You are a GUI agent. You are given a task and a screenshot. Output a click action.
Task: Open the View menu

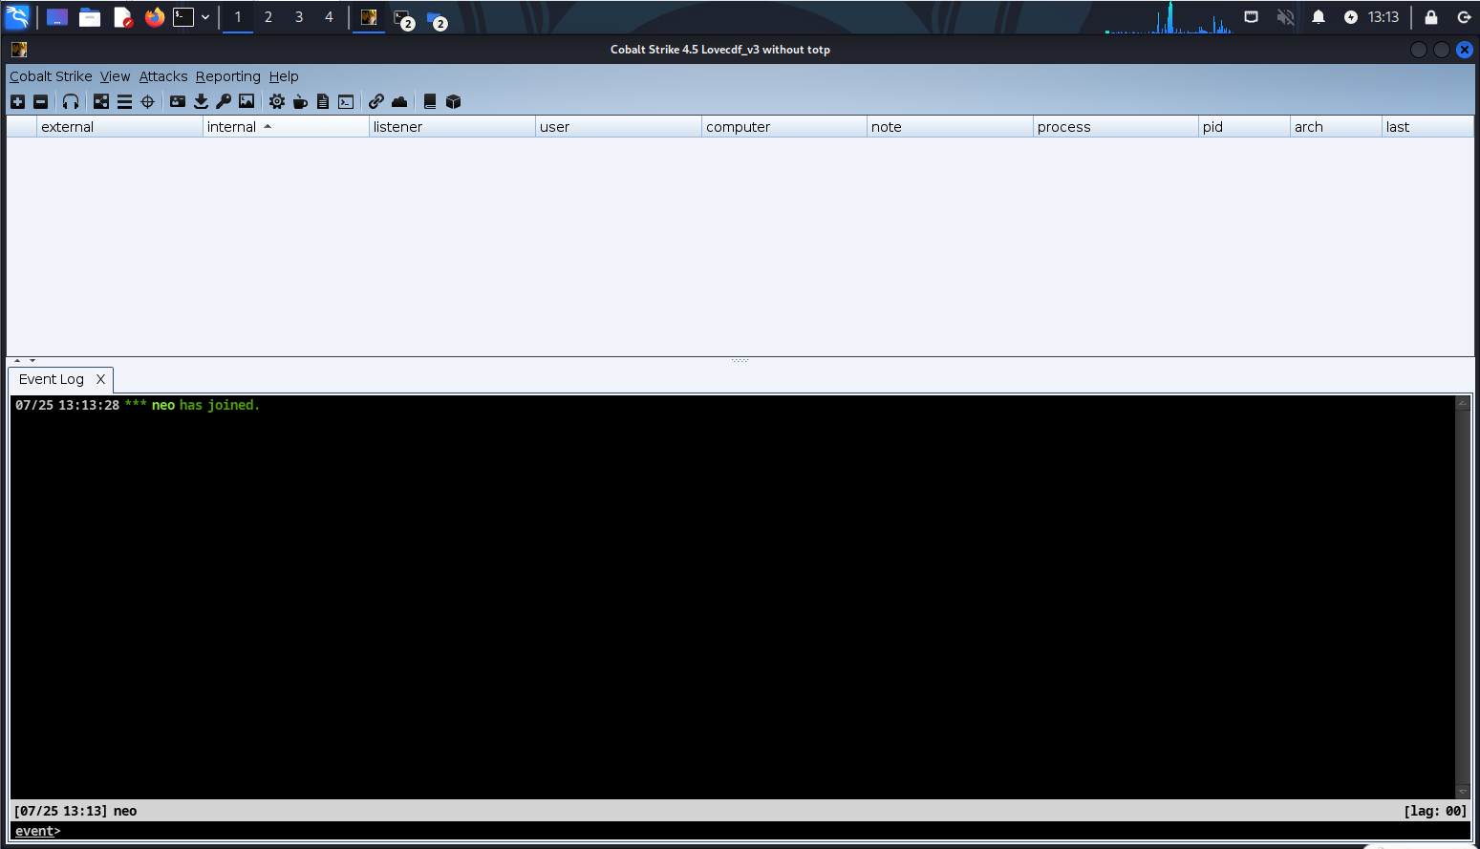[115, 76]
